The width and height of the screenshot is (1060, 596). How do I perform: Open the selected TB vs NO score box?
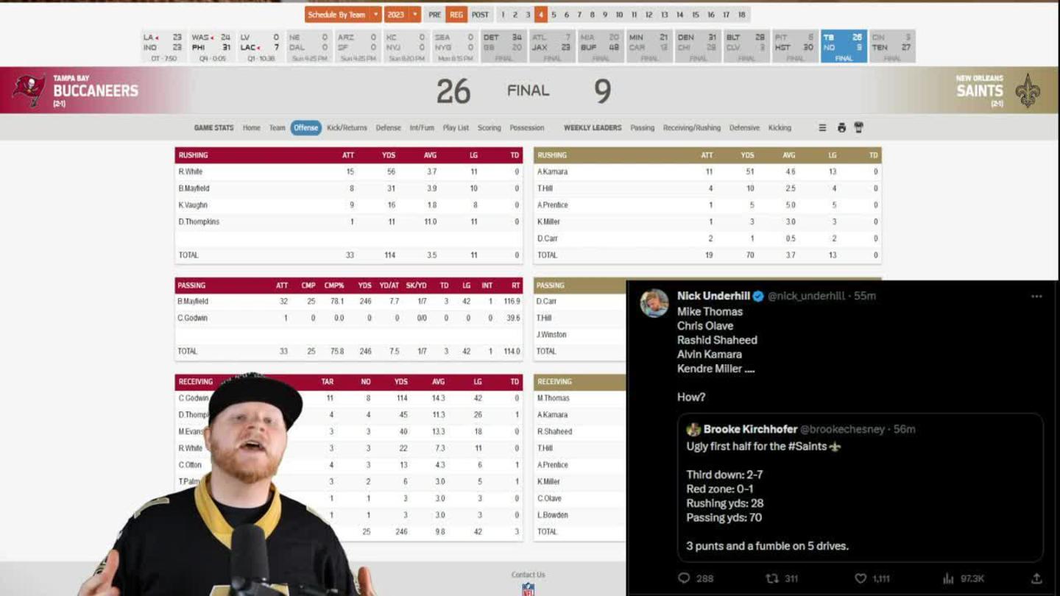pyautogui.click(x=843, y=46)
